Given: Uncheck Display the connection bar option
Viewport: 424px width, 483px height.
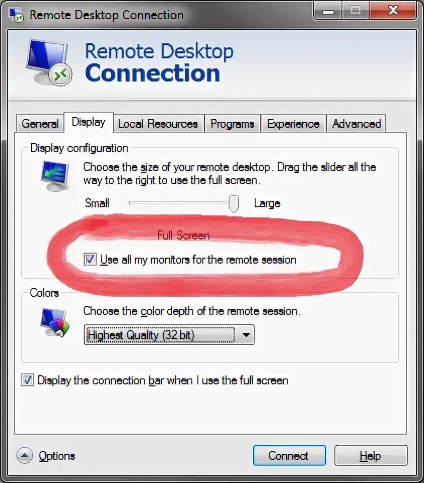Looking at the screenshot, I should pyautogui.click(x=28, y=380).
